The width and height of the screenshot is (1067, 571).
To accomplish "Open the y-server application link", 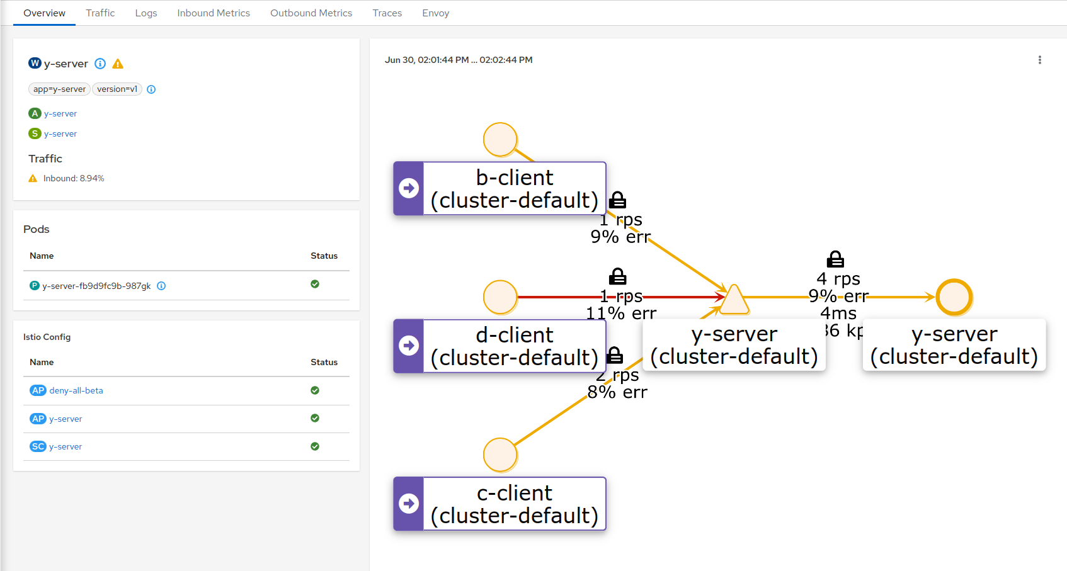I will (60, 113).
